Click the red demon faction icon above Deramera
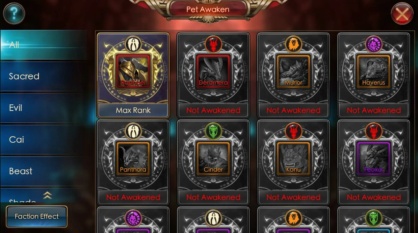 pos(213,44)
